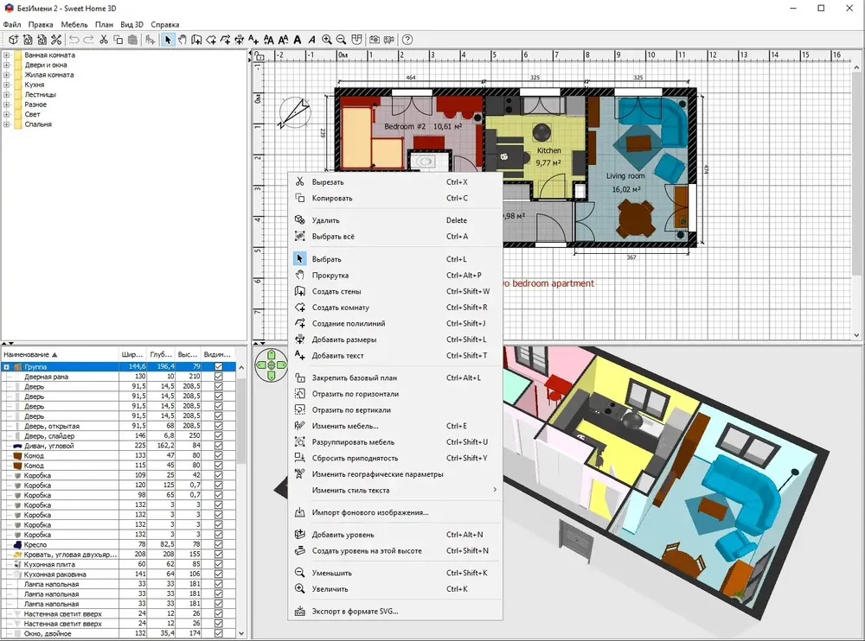The width and height of the screenshot is (865, 641).
Task: Click the Глуб... column header
Action: (161, 354)
